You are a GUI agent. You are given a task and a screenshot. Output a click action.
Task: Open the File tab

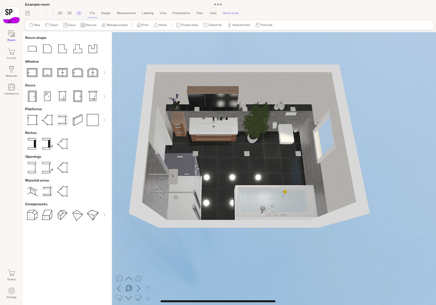(93, 13)
